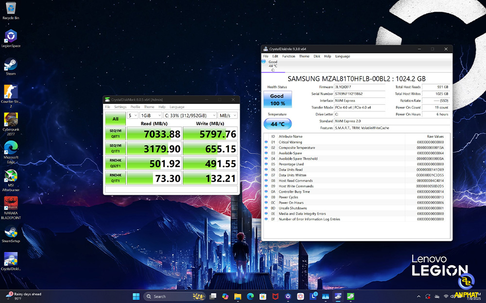The image size is (486, 303).
Task: Select the Data Units Written attribute row
Action: pyautogui.click(x=354, y=175)
